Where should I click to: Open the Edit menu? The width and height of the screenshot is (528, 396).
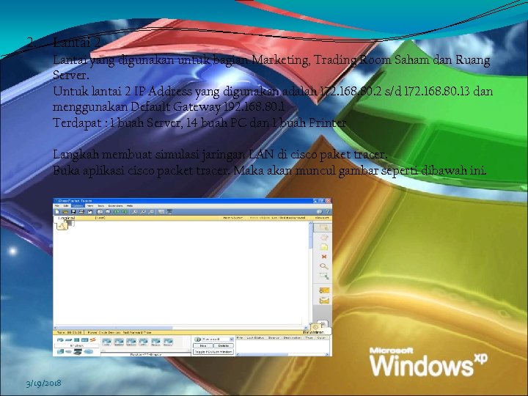coord(66,205)
